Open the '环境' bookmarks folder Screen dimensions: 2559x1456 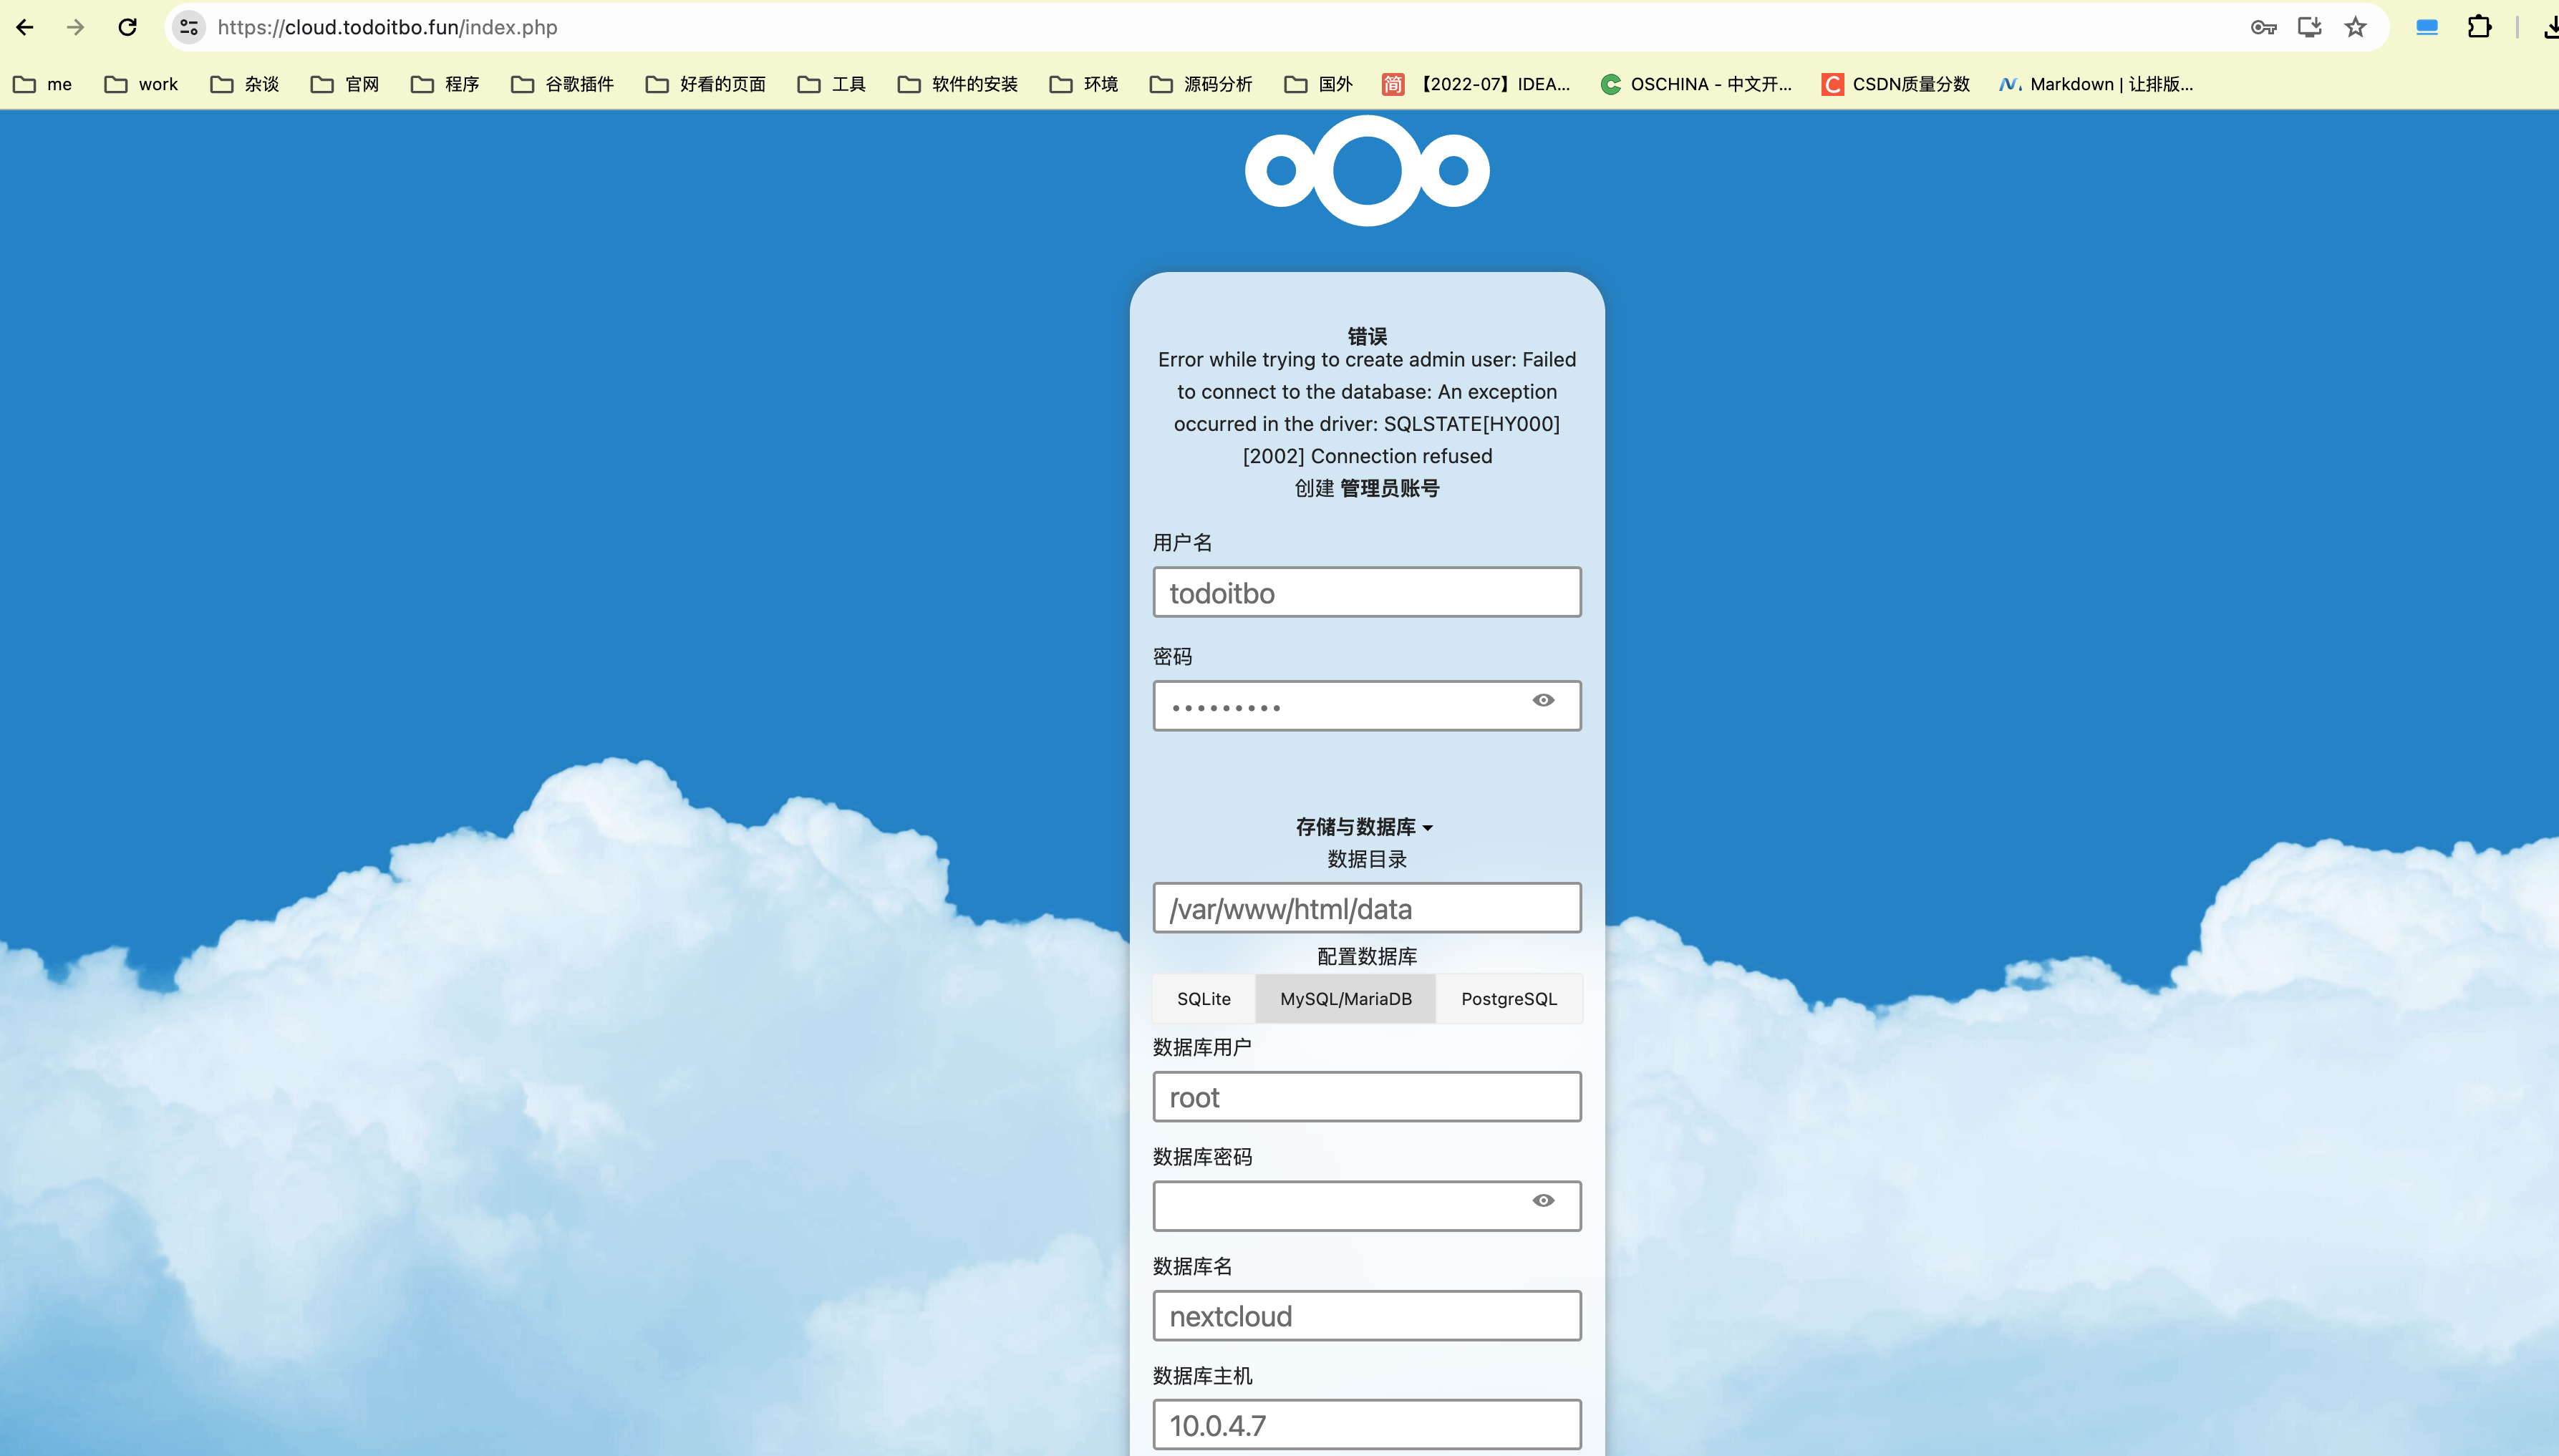coord(1084,84)
